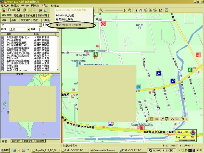Open the 工具(I) menu
This screenshot has height=153, width=204.
point(45,6)
